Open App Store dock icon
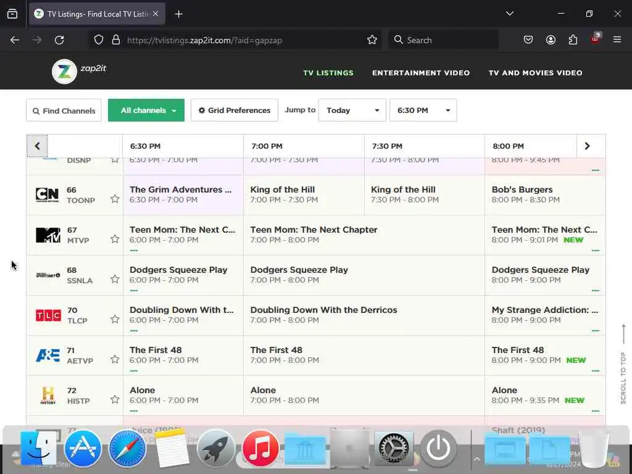This screenshot has width=632, height=474. pos(83,448)
